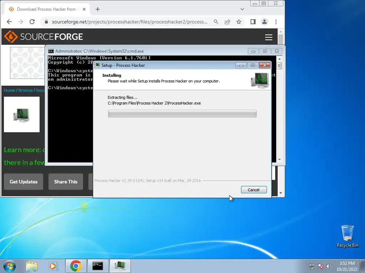
Task: Click the network tray icon
Action: click(x=312, y=266)
